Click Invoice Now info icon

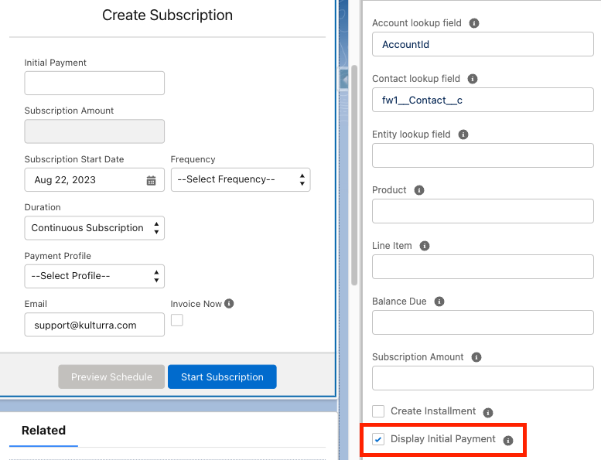(x=229, y=304)
